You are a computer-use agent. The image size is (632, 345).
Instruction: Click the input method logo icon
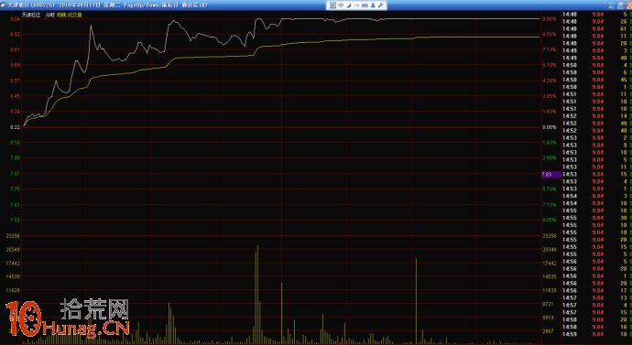click(x=332, y=5)
